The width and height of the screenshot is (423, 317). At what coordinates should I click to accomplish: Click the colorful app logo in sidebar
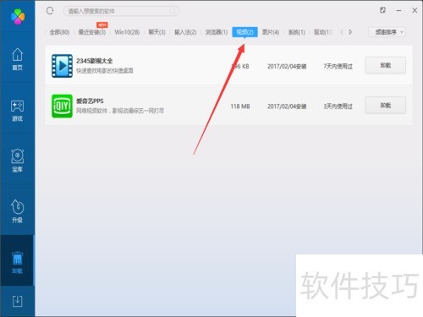pyautogui.click(x=18, y=16)
